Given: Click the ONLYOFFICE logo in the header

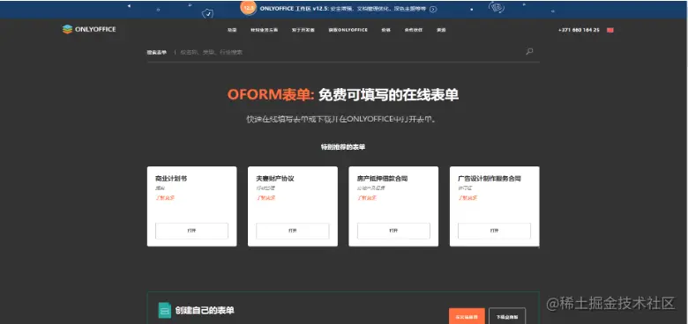Looking at the screenshot, I should pos(89,29).
